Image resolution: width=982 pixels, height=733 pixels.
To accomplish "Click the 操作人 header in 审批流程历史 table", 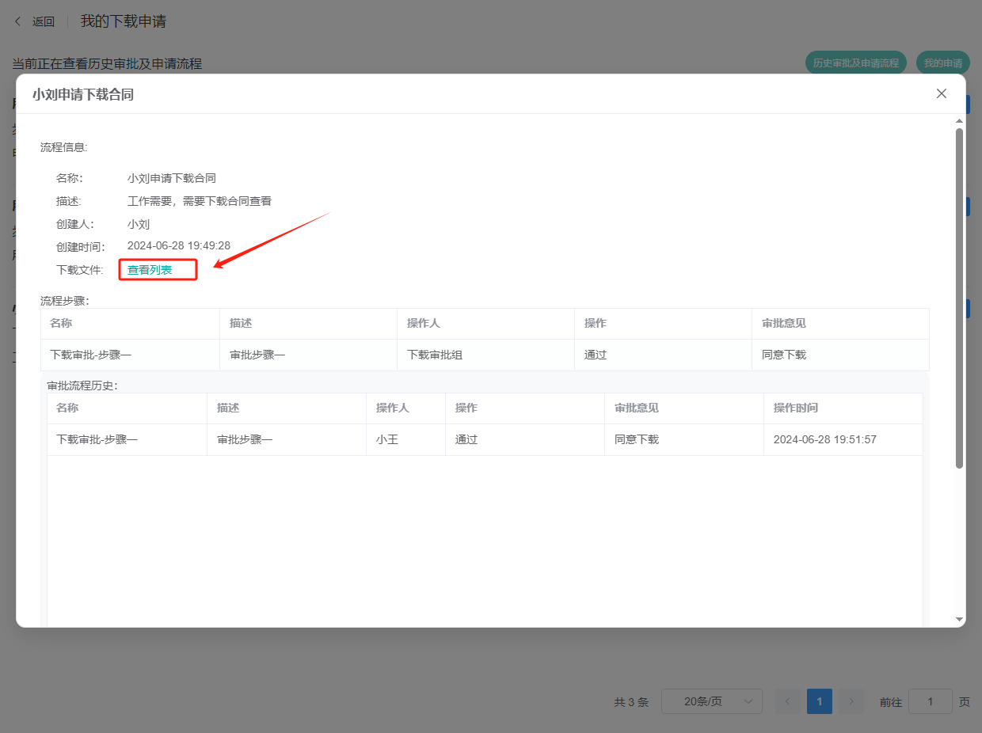I will [x=393, y=408].
